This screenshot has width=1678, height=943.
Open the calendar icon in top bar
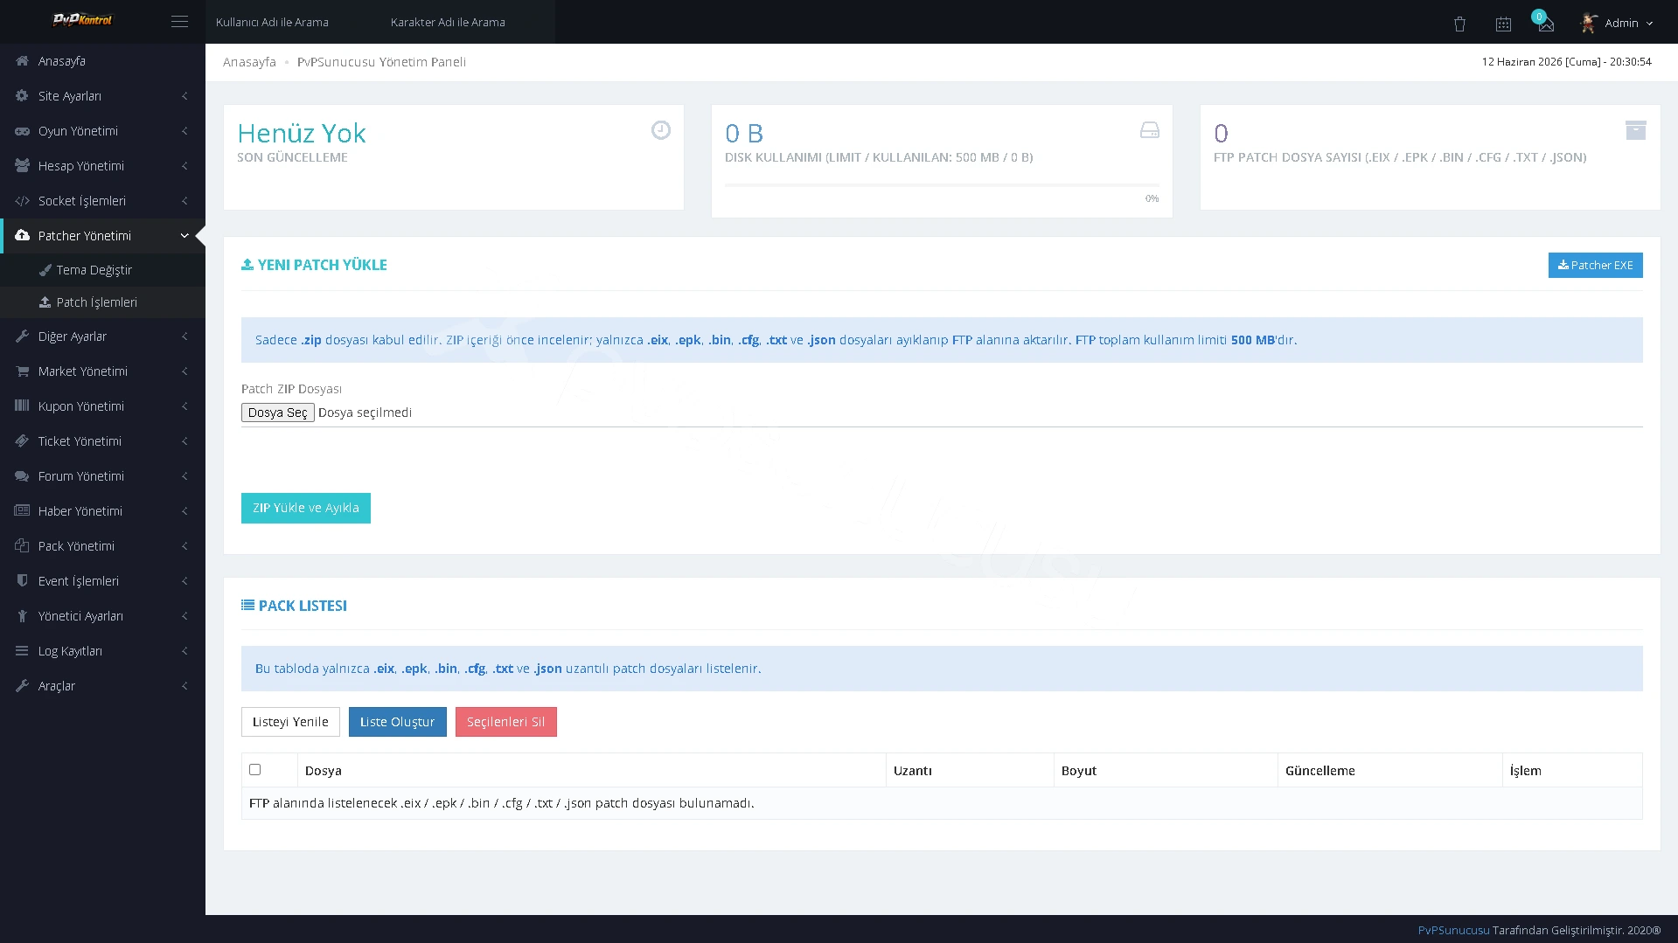point(1503,24)
